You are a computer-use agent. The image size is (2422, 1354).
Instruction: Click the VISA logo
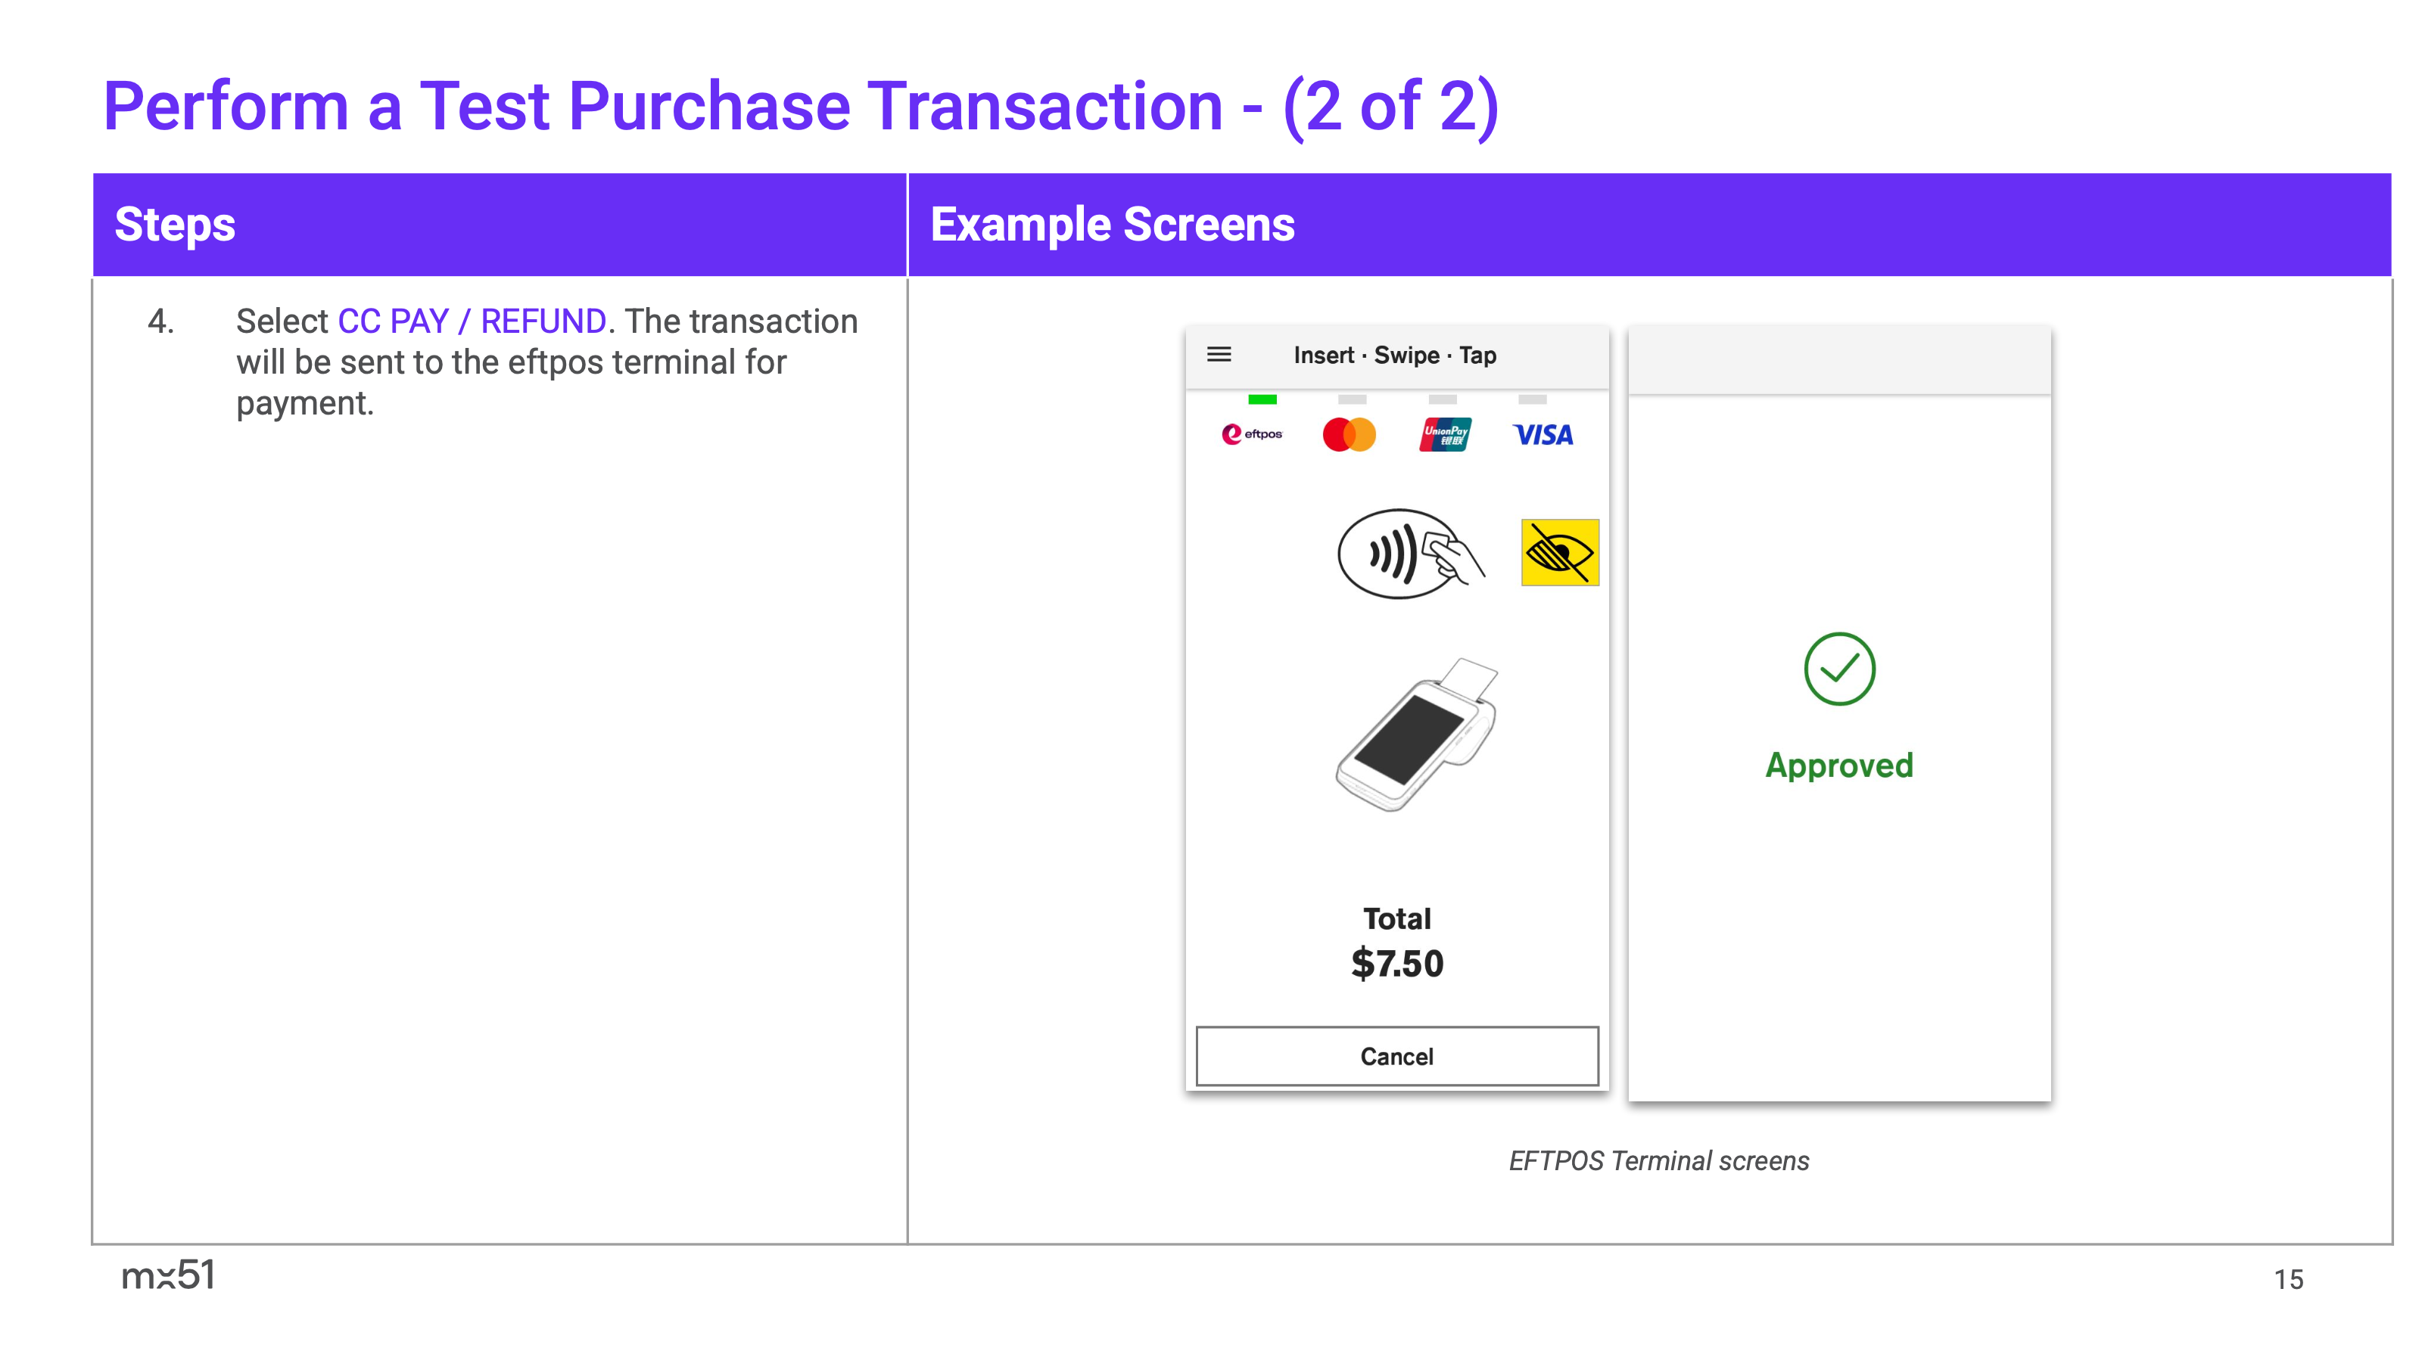(1542, 435)
